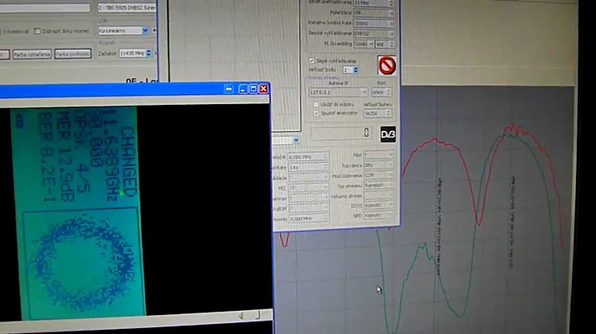Open the Polarizácia dropdown

coord(374,13)
